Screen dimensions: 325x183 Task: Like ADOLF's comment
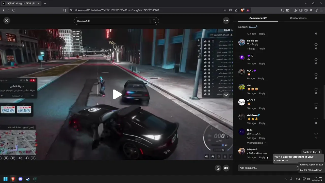pos(316,104)
